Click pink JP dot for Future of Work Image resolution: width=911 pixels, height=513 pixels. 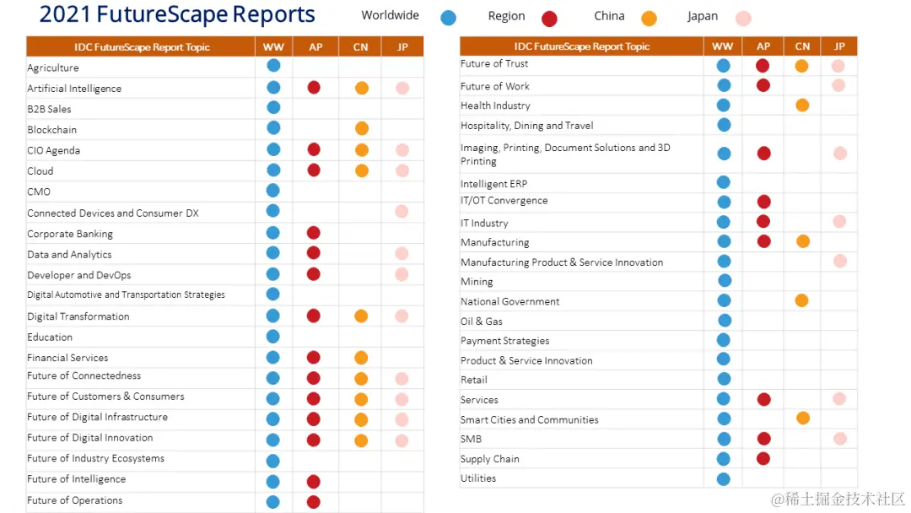[838, 85]
